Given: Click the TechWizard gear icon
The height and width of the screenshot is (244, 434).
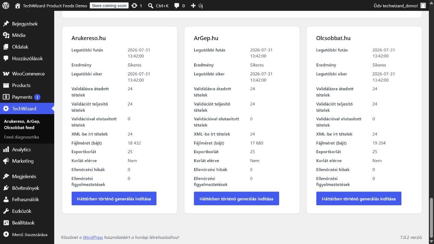Looking at the screenshot, I should [6, 109].
